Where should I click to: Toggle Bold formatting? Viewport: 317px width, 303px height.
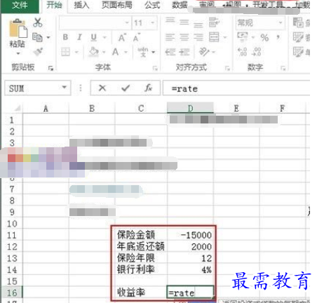click(66, 37)
